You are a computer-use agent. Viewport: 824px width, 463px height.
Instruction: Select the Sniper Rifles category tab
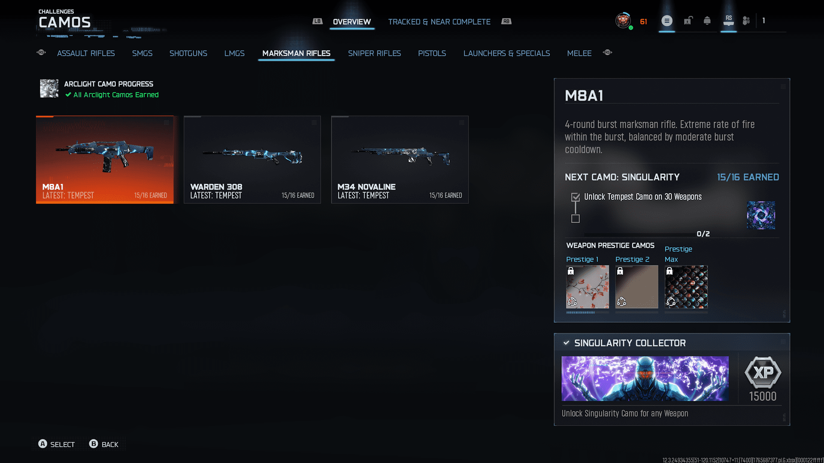tap(374, 53)
